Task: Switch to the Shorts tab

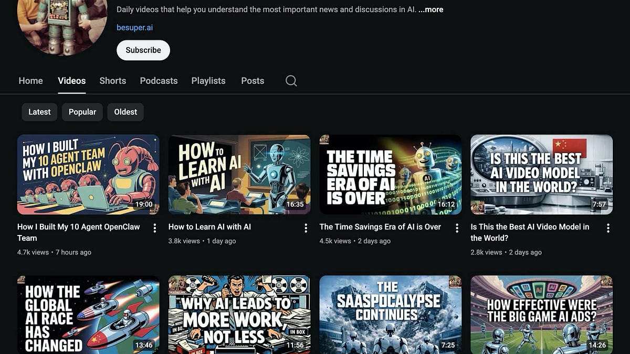Action: coord(113,81)
